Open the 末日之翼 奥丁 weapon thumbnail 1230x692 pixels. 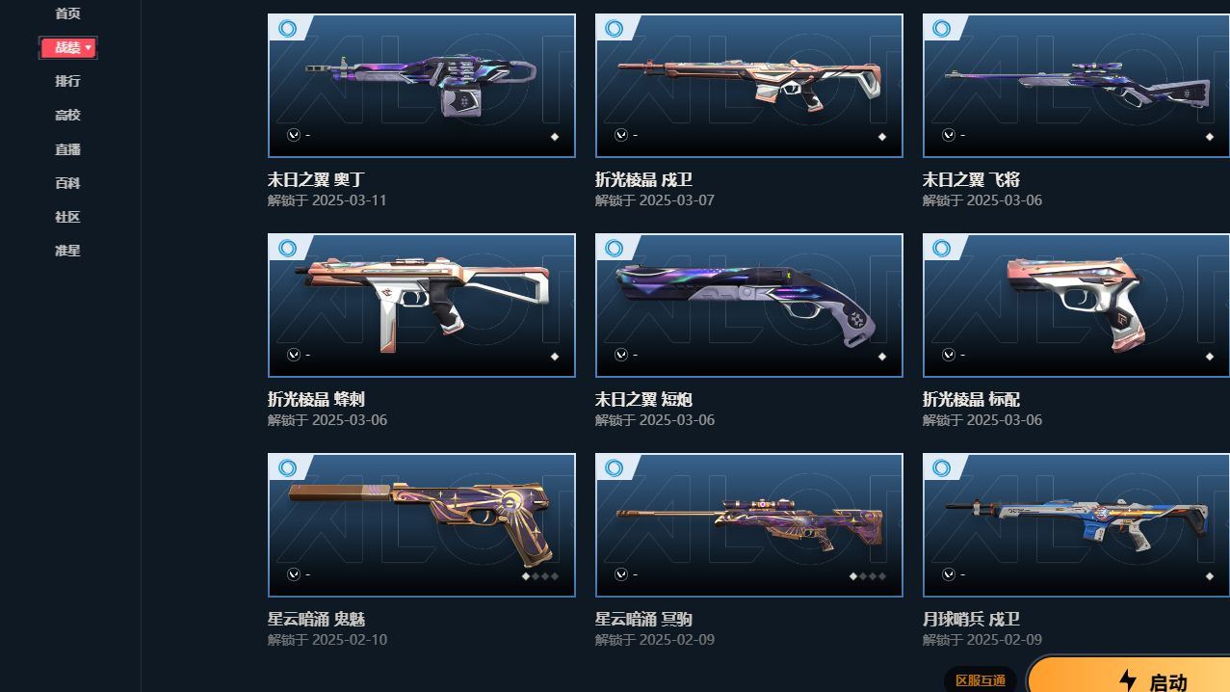pyautogui.click(x=422, y=86)
